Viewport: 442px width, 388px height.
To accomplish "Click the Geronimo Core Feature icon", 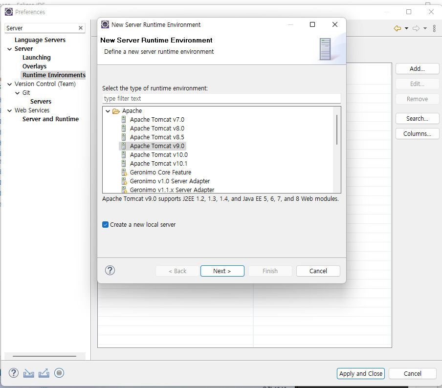I will (124, 172).
